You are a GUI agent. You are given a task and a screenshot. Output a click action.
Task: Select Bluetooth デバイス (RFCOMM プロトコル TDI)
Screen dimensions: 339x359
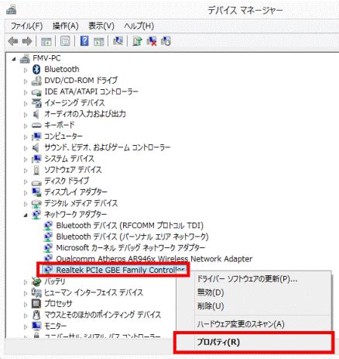coord(130,226)
